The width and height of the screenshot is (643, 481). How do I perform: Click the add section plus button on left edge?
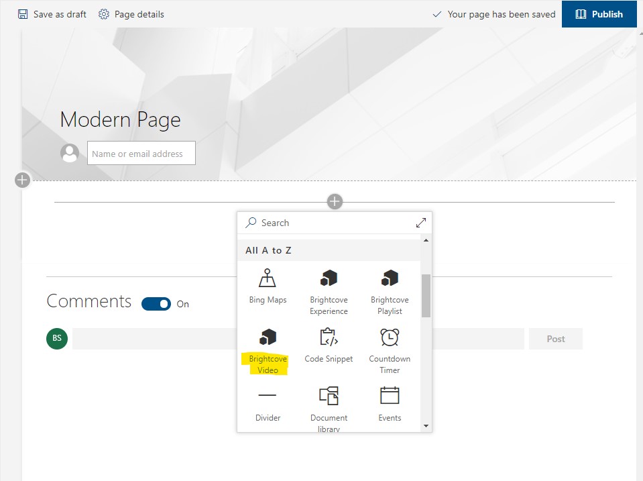tap(23, 180)
